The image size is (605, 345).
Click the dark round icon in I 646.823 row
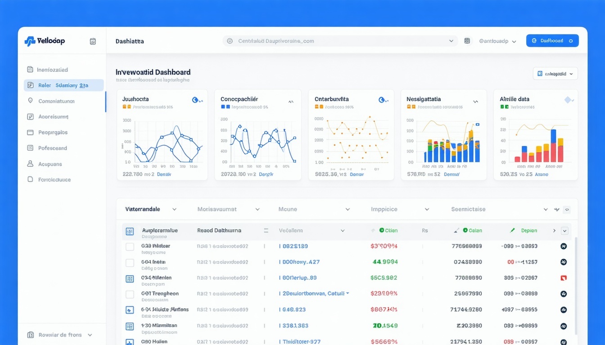click(x=563, y=310)
